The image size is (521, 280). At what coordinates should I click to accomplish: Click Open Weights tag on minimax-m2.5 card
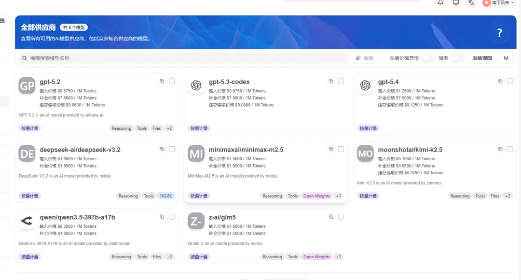tap(316, 196)
